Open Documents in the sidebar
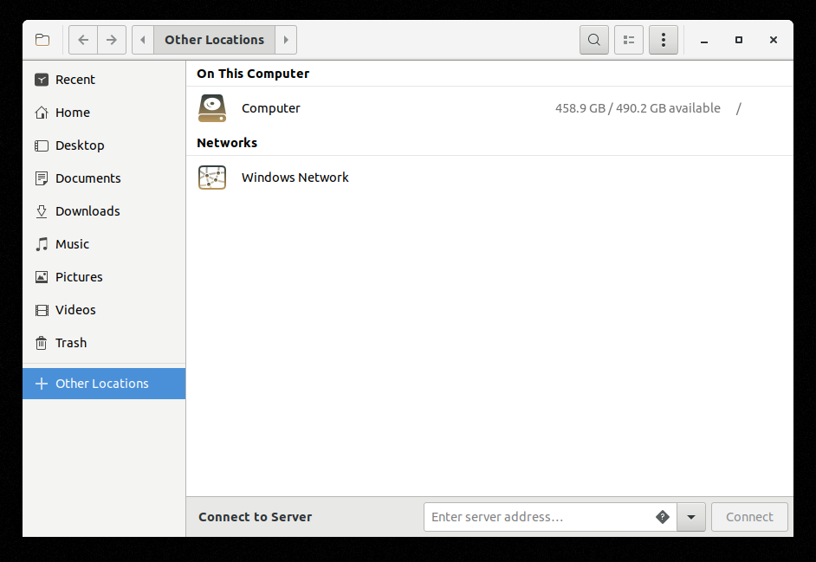Viewport: 816px width, 562px height. click(x=104, y=178)
